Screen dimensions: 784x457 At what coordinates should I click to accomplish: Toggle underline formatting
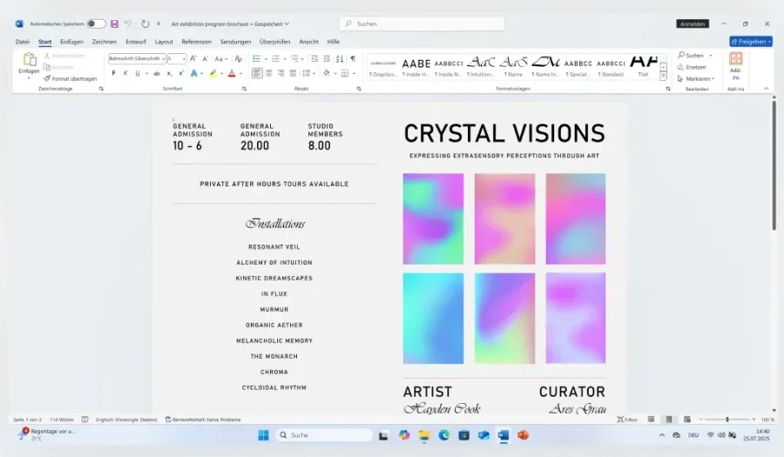[x=138, y=73]
